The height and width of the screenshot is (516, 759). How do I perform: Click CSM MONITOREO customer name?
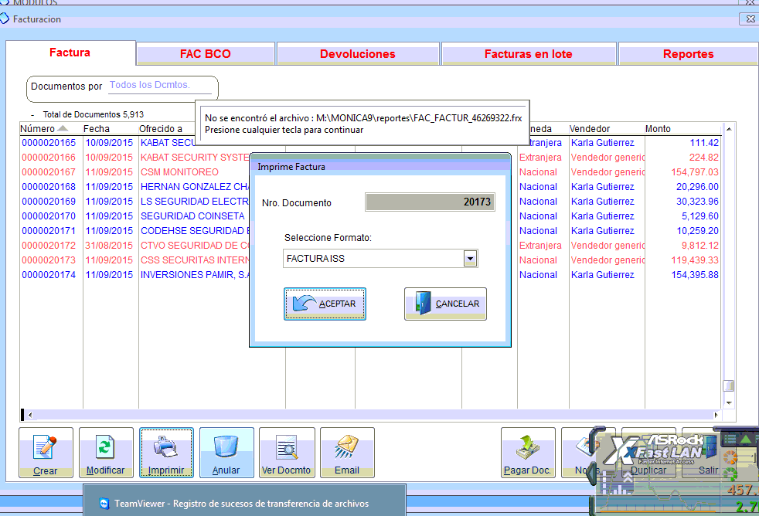click(x=179, y=172)
